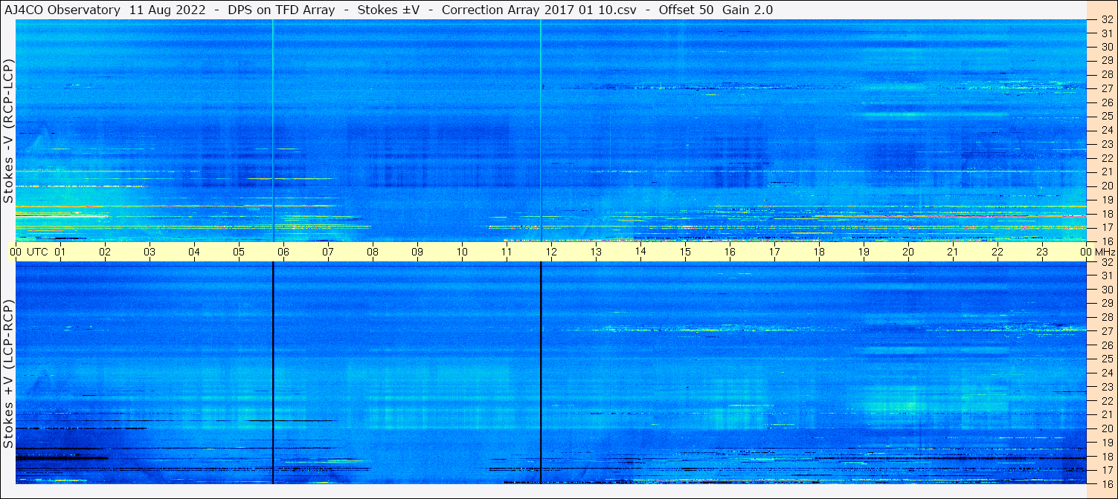This screenshot has height=499, width=1118.
Task: Click the 30 MHz tick in lower panel
Action: (1107, 290)
